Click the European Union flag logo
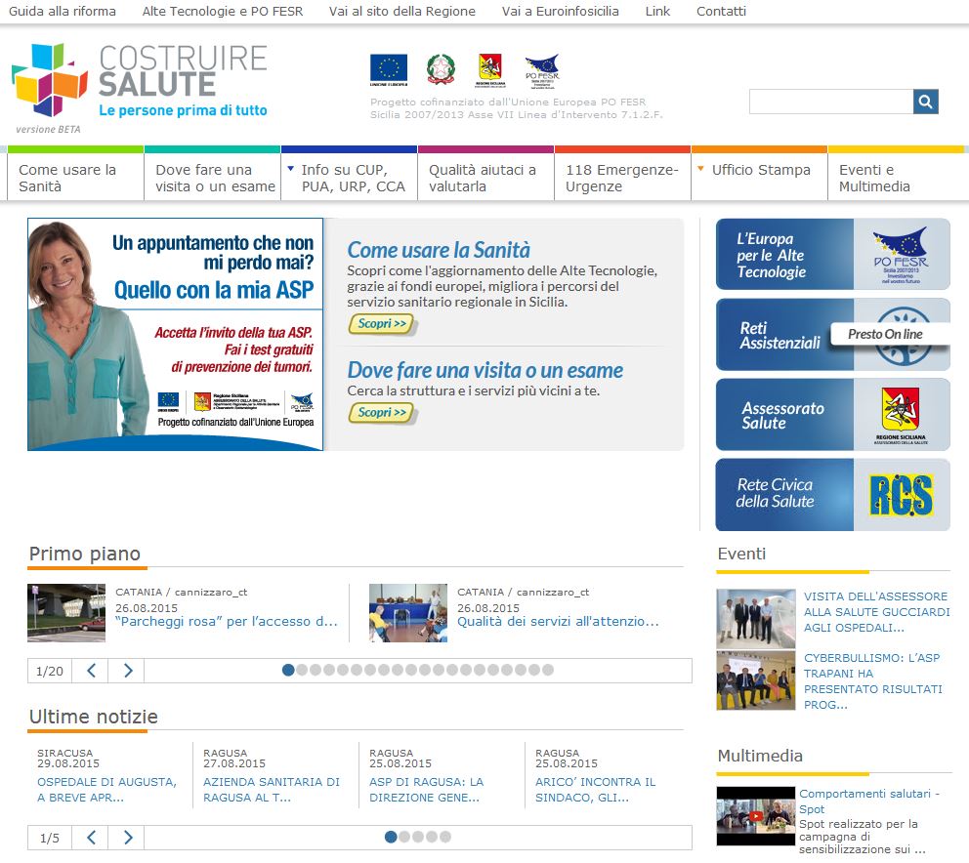 coord(388,69)
